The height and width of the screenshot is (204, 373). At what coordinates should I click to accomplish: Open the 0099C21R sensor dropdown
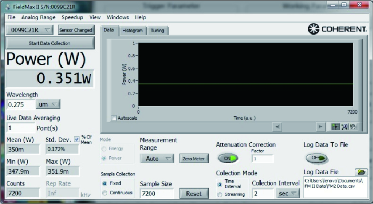[30, 30]
